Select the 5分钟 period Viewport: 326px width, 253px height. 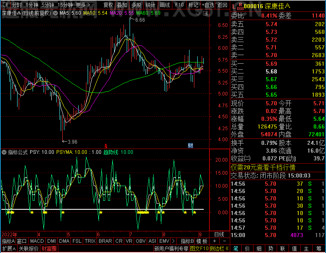click(x=48, y=5)
